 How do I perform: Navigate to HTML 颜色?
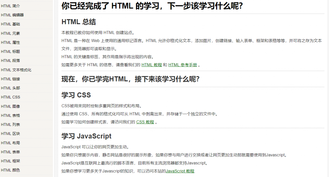(x=10, y=170)
